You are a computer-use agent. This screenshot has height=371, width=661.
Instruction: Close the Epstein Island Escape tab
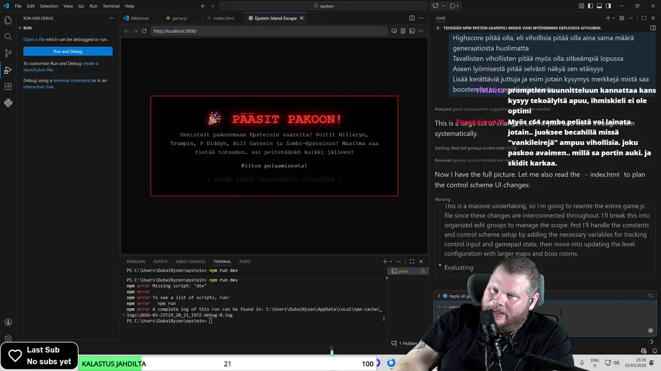pyautogui.click(x=302, y=18)
